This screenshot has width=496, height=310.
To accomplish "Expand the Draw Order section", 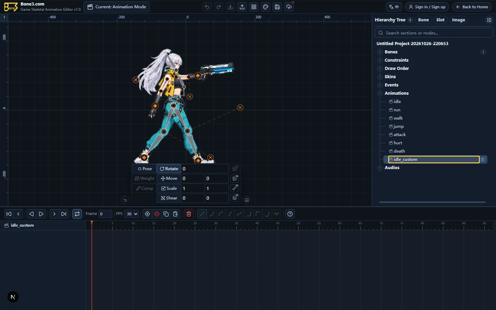I will (380, 69).
